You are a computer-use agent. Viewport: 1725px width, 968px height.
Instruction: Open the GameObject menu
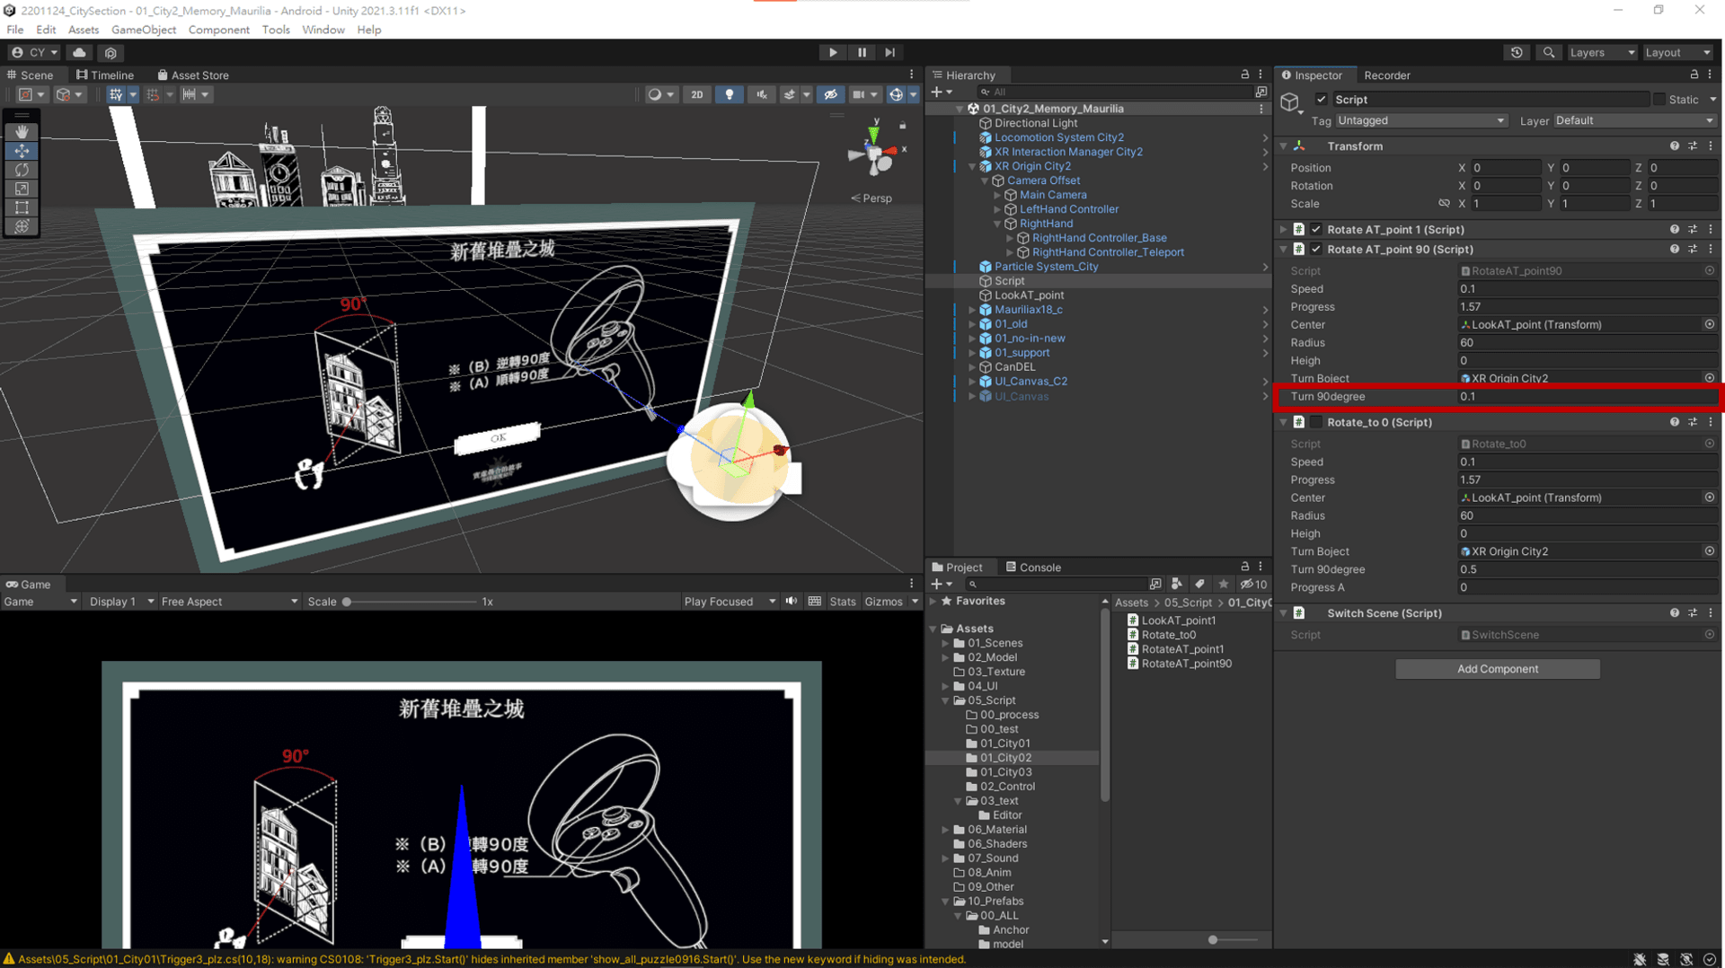144,30
